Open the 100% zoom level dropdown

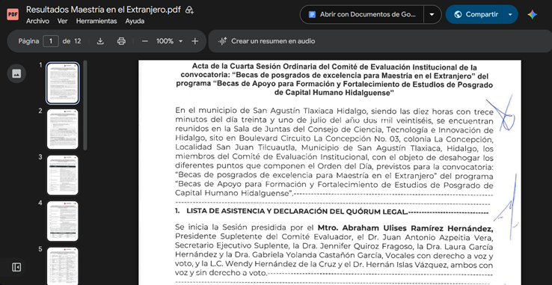(169, 41)
